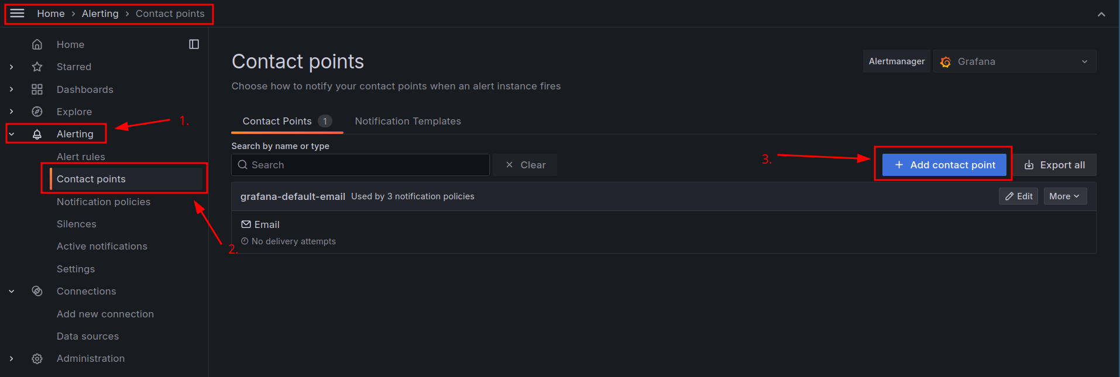
Task: Toggle the sidebar dock panel icon
Action: click(194, 44)
